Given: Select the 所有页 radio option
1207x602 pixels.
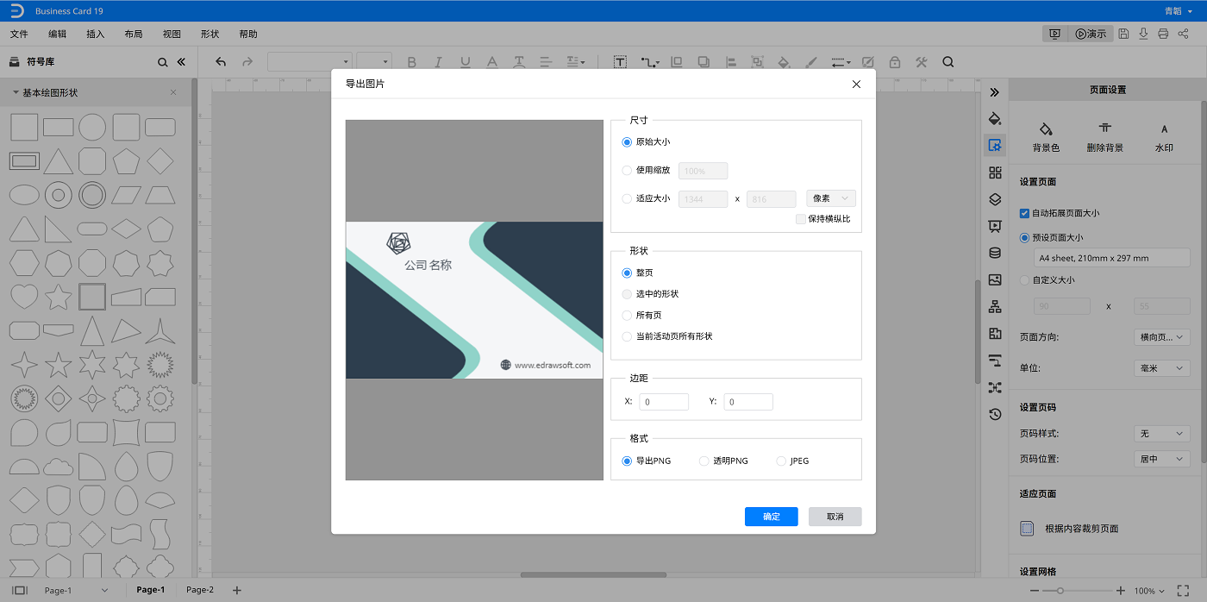Looking at the screenshot, I should pyautogui.click(x=627, y=316).
